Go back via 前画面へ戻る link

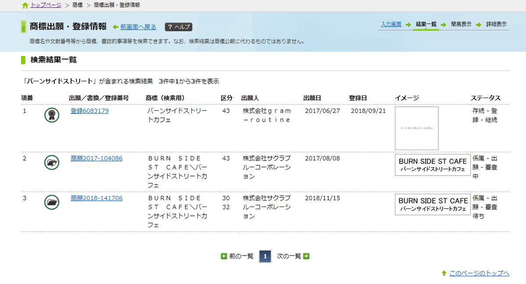138,27
